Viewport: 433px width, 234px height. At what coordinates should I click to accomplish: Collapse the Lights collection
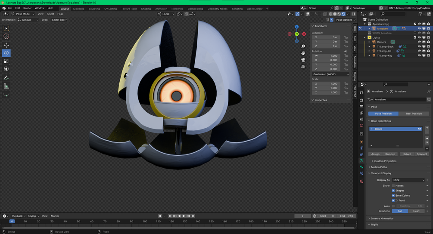click(x=365, y=37)
